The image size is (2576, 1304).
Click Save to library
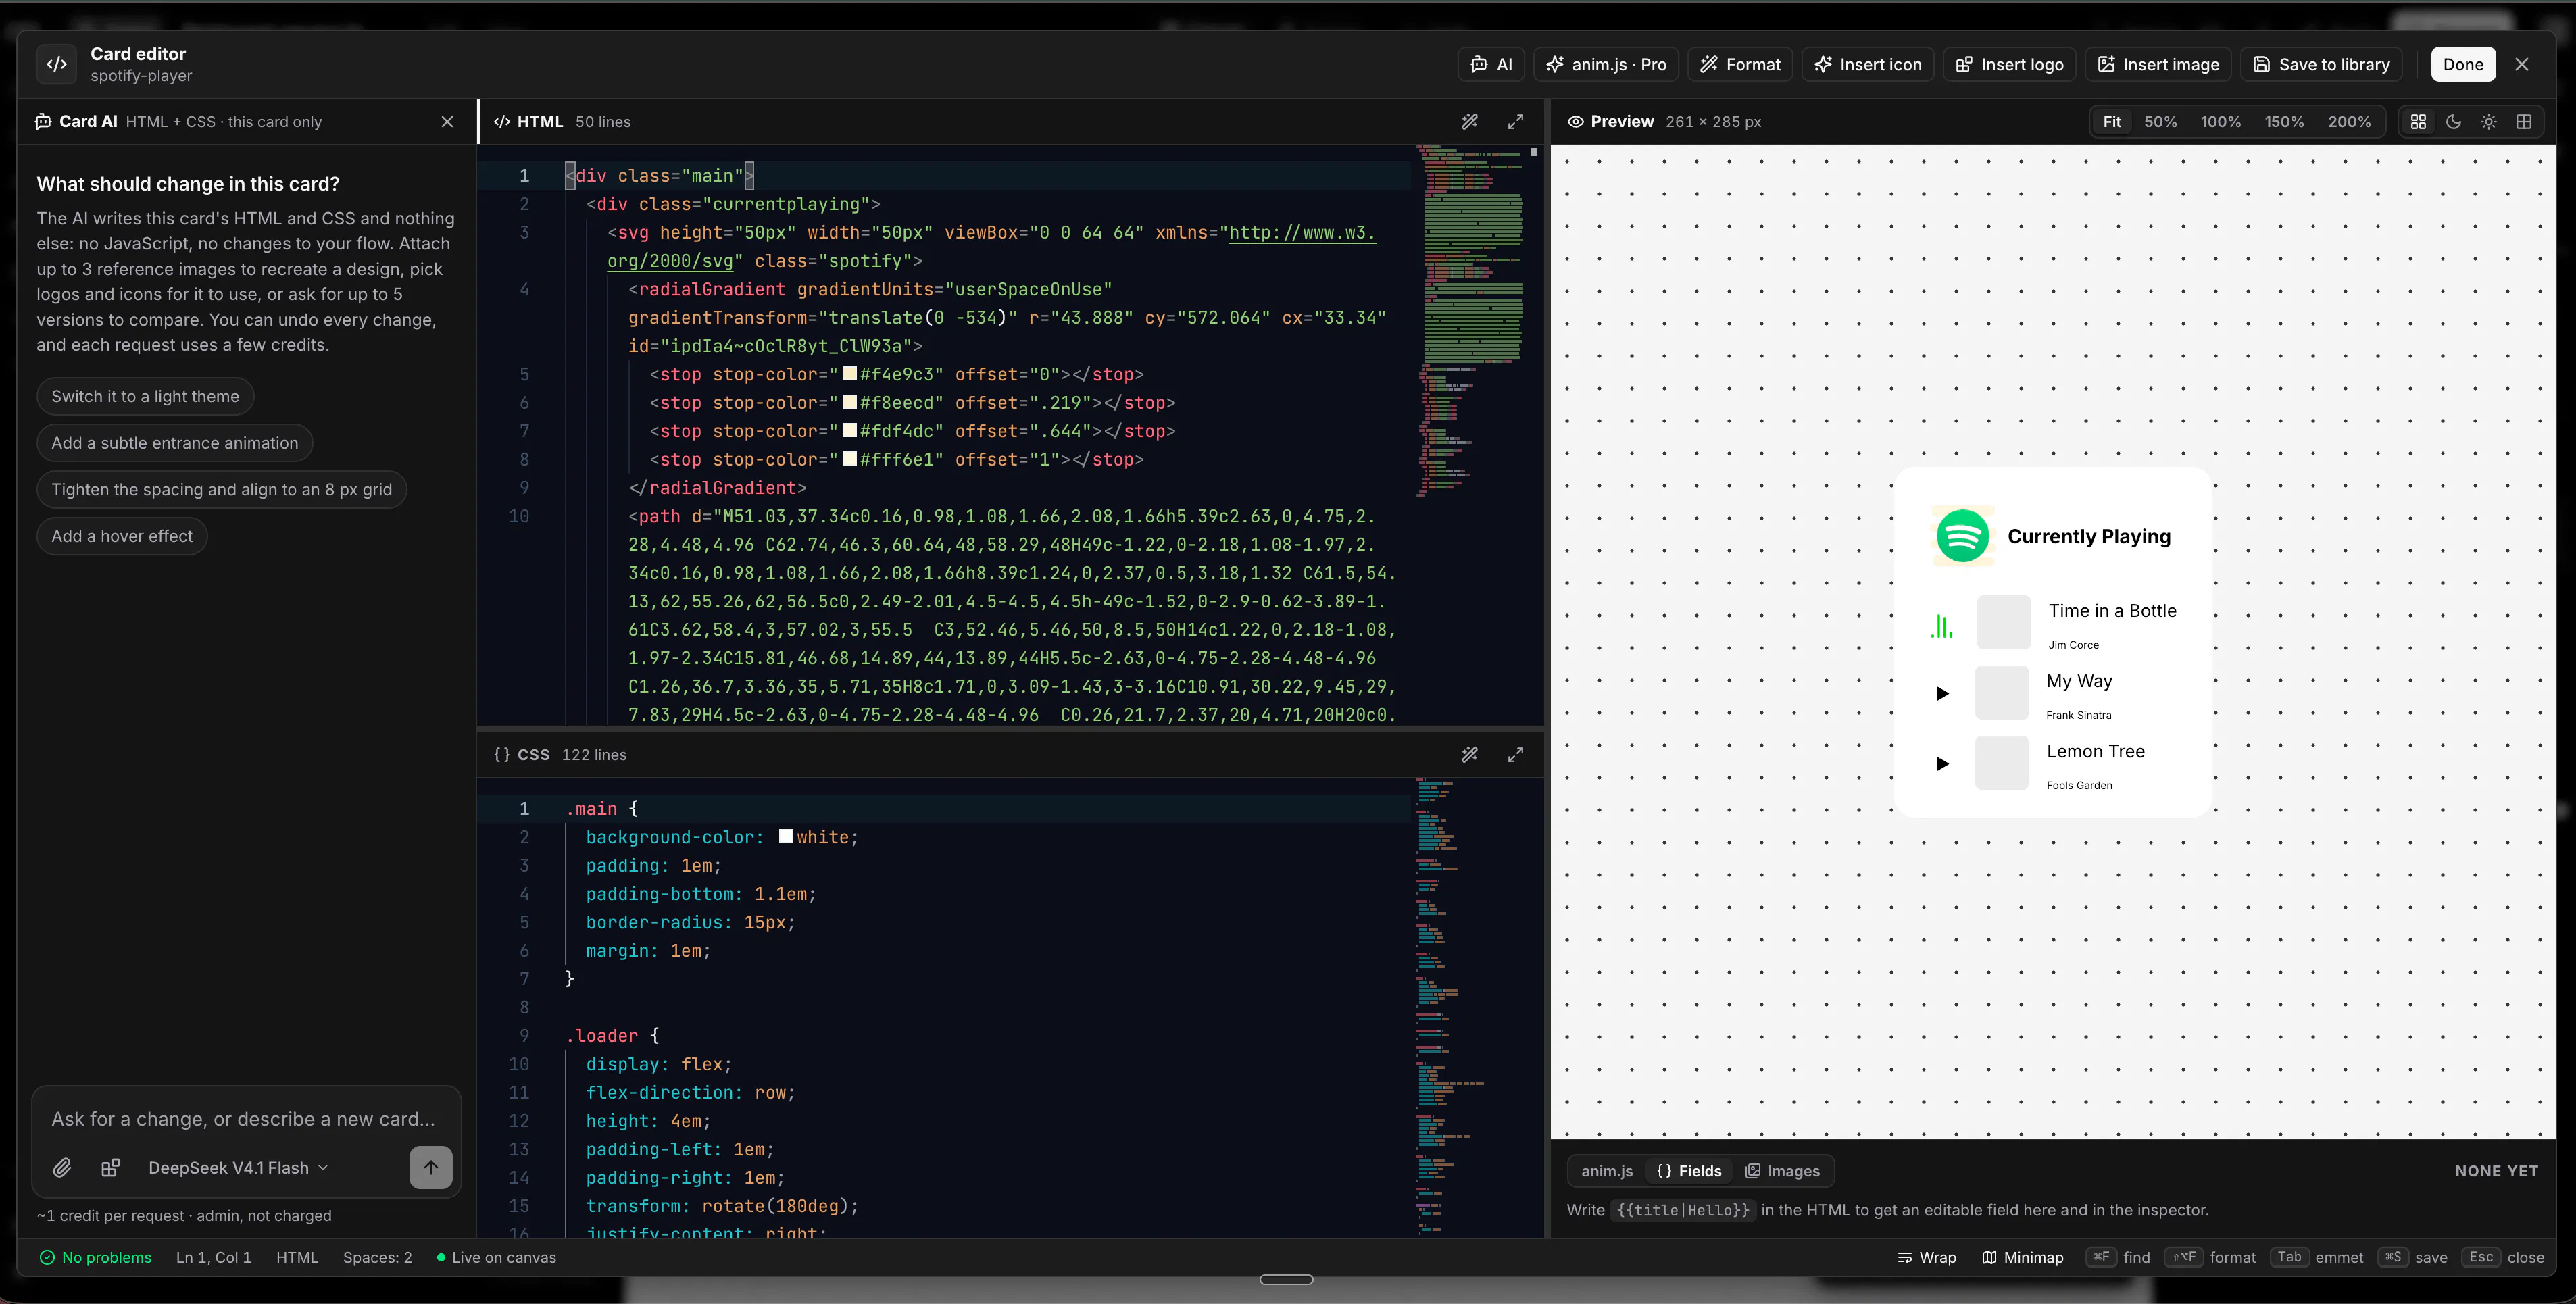(x=2321, y=64)
